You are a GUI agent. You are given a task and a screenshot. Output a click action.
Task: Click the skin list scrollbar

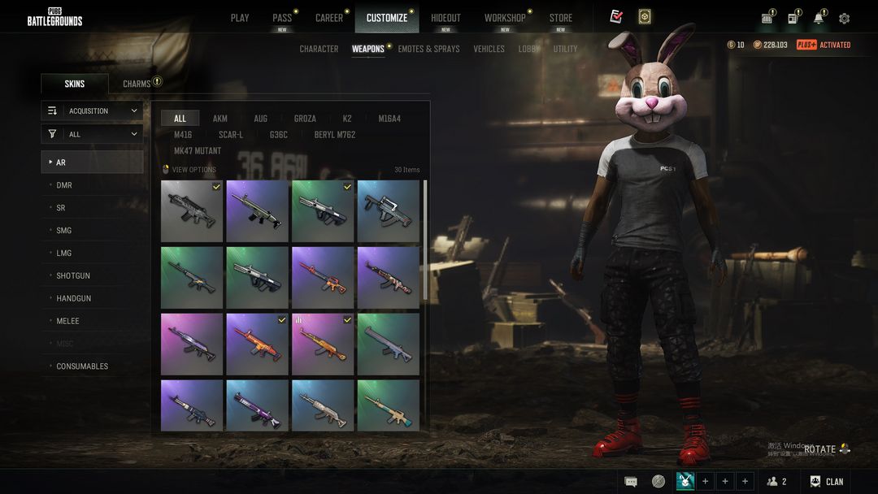click(425, 240)
